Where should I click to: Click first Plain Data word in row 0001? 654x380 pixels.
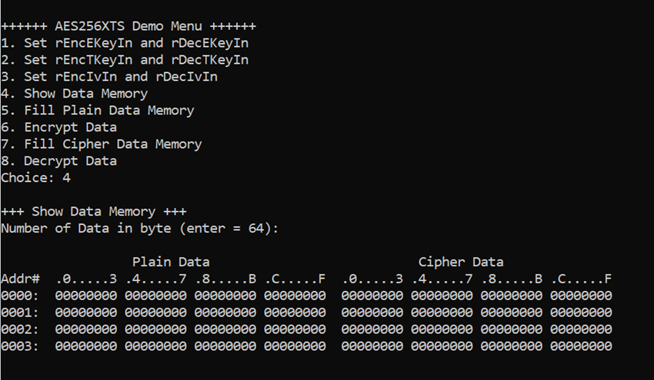(86, 312)
